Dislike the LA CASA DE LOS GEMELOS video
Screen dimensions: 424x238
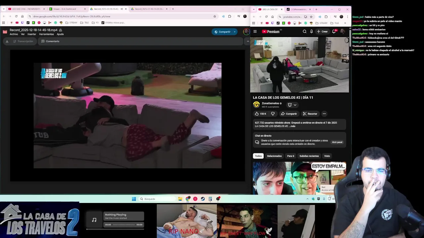click(273, 114)
